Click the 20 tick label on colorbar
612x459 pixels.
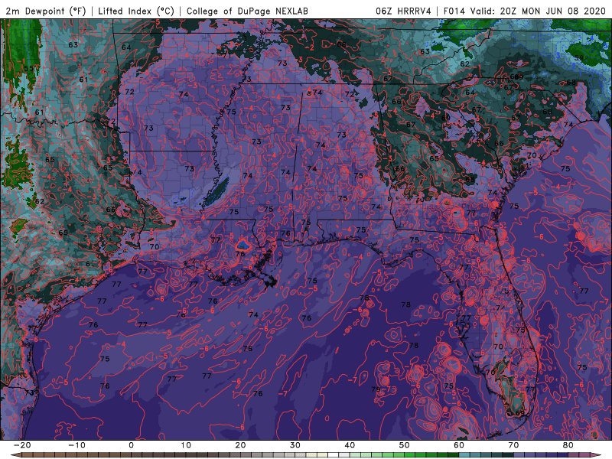pyautogui.click(x=240, y=445)
